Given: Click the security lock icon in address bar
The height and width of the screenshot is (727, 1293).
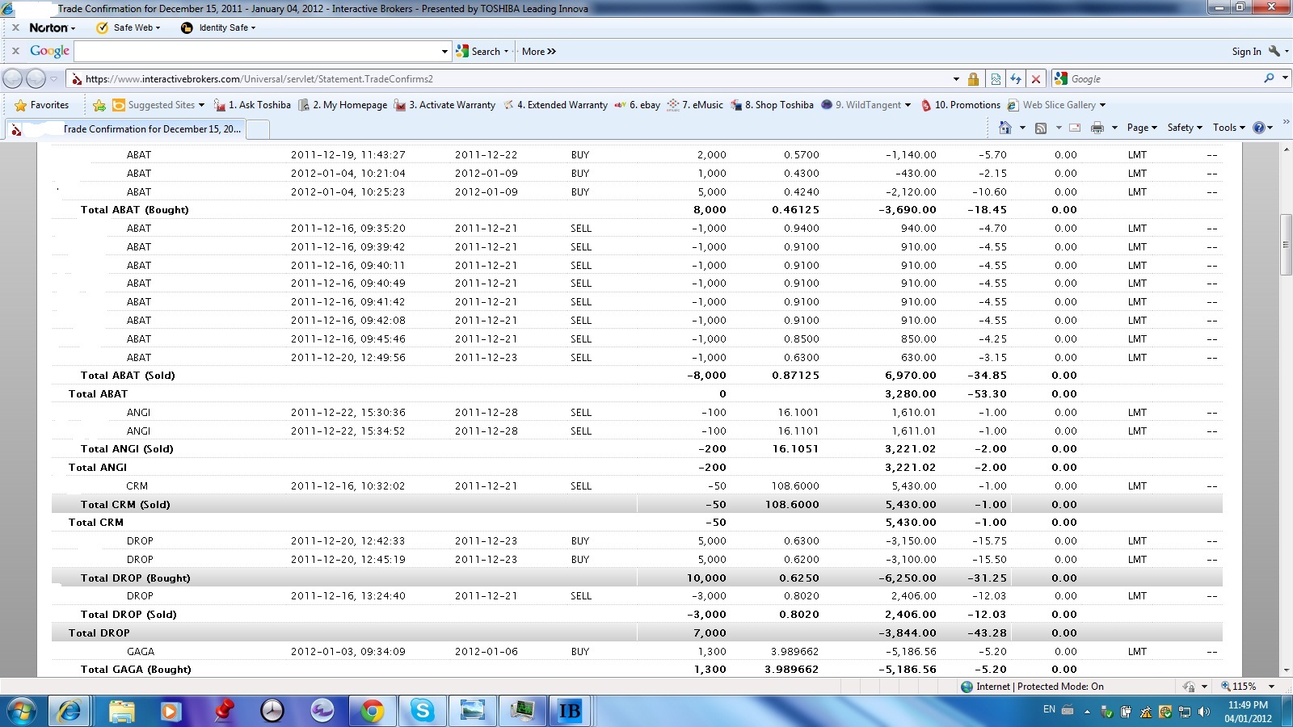Looking at the screenshot, I should click(973, 79).
